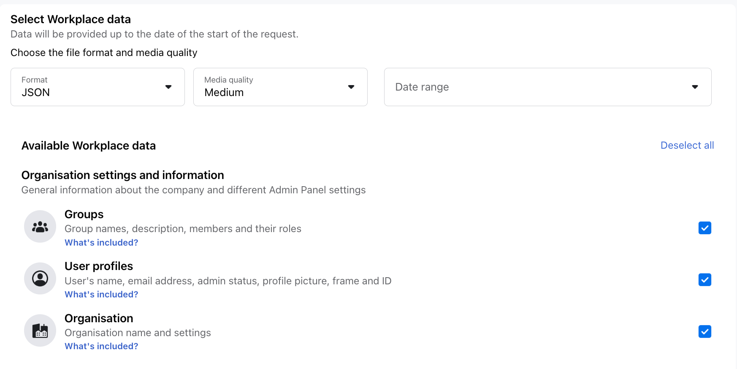Open the Format JSON dropdown
737x369 pixels.
point(98,87)
